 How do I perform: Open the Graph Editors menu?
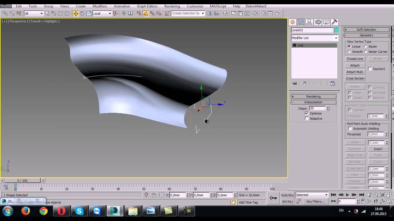pos(147,6)
